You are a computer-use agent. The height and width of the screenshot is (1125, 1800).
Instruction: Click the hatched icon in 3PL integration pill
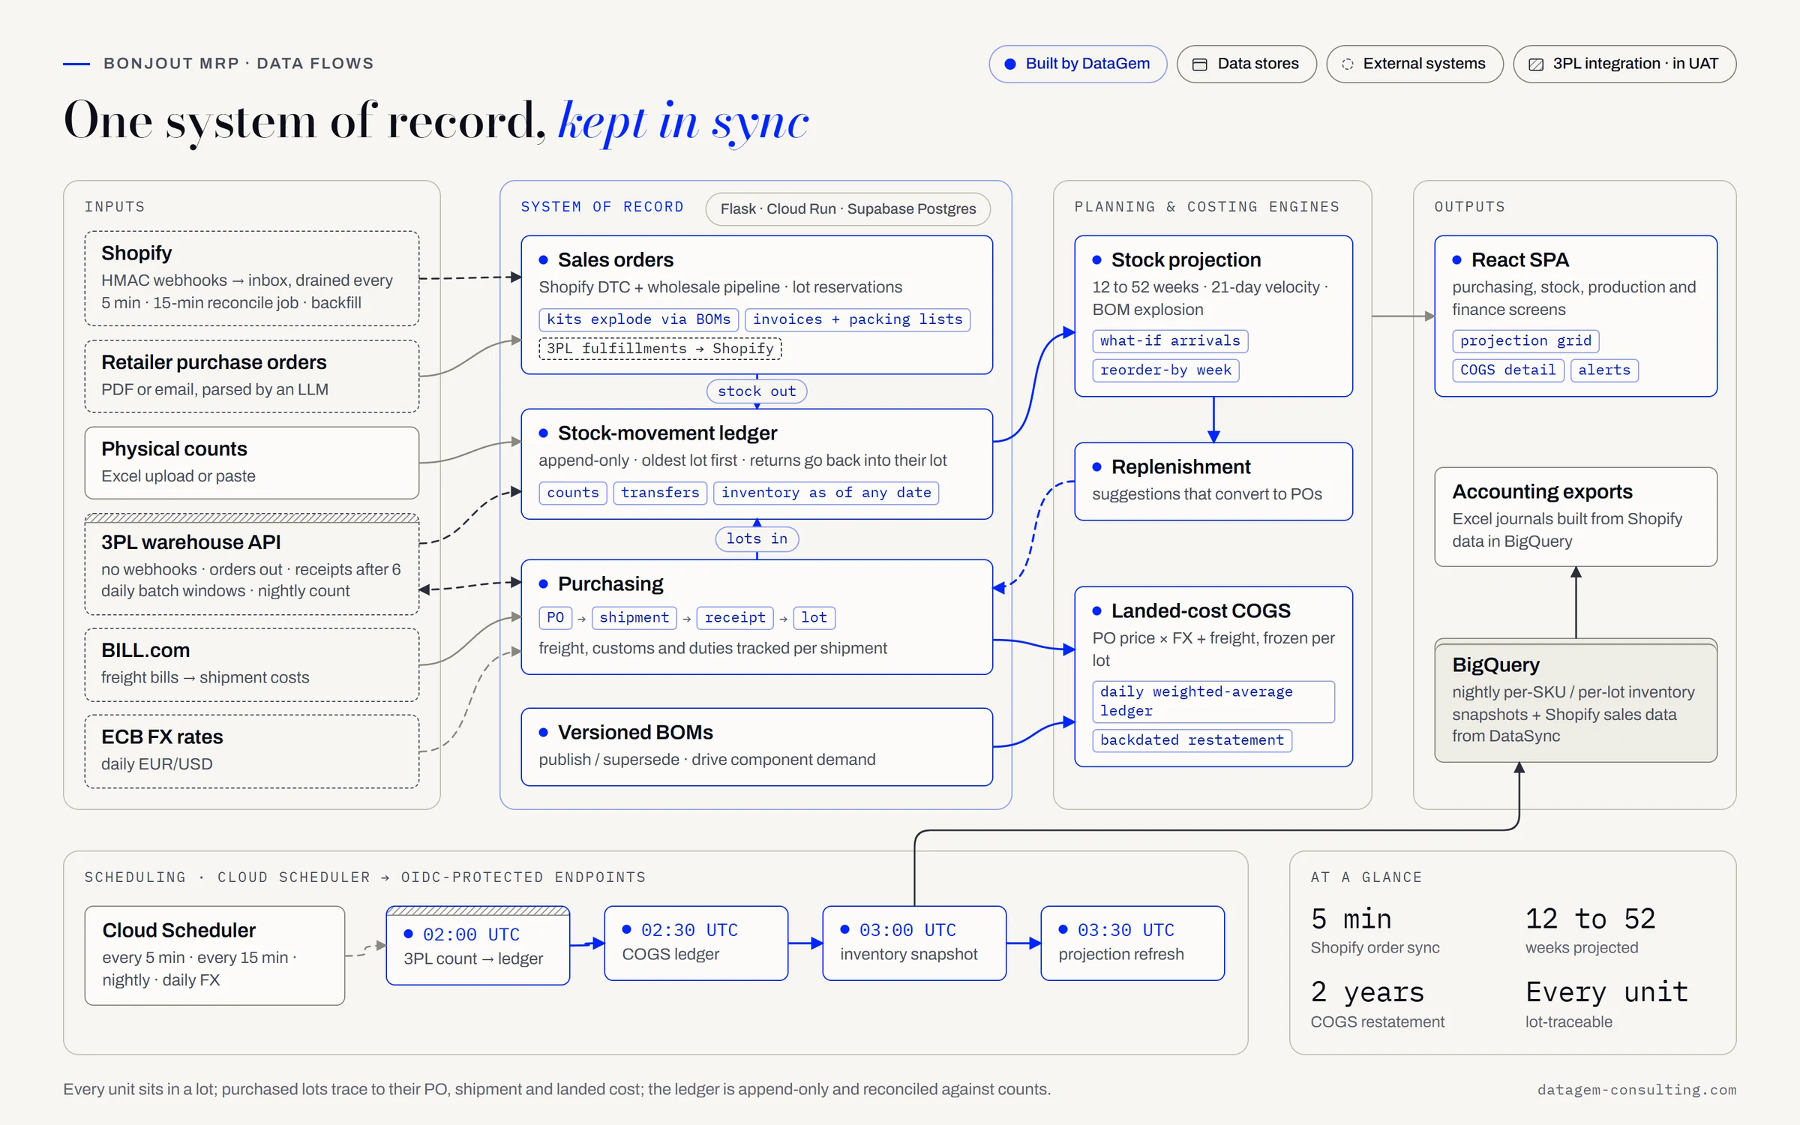(1536, 64)
